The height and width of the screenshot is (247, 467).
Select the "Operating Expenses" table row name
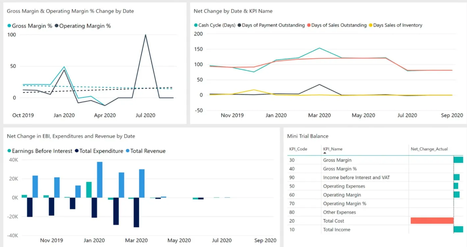(344, 186)
